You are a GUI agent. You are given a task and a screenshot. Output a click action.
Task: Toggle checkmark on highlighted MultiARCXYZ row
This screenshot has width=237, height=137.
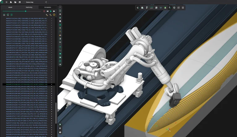[52, 84]
